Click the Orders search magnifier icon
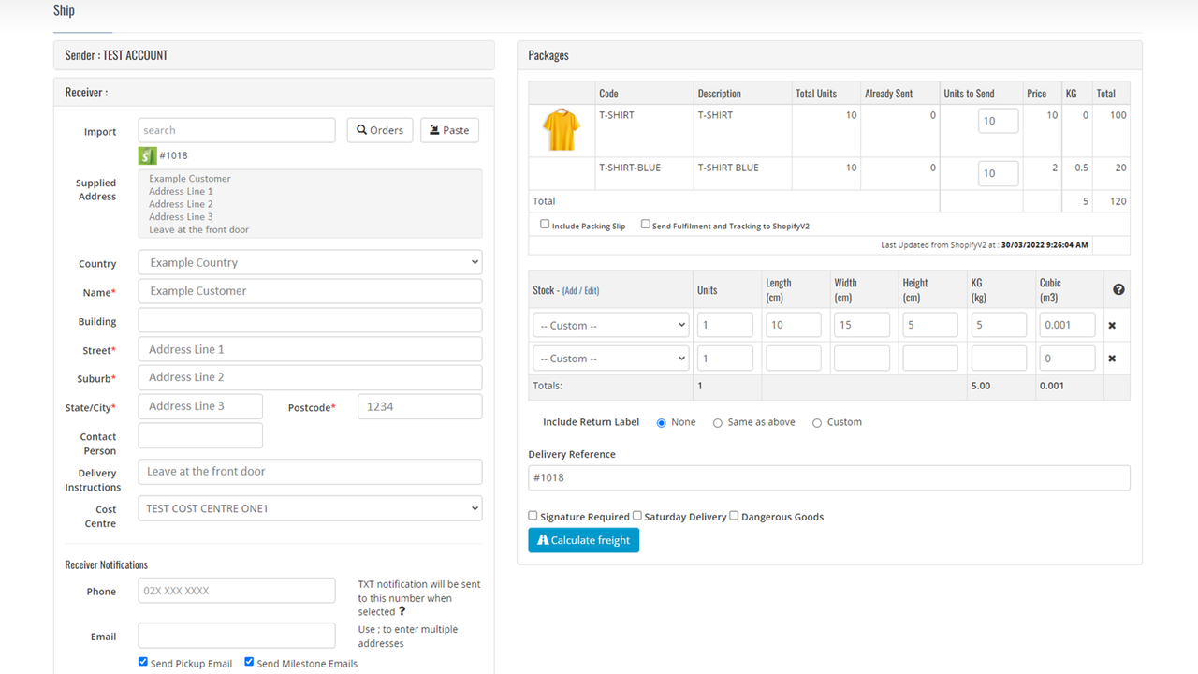 tap(363, 130)
